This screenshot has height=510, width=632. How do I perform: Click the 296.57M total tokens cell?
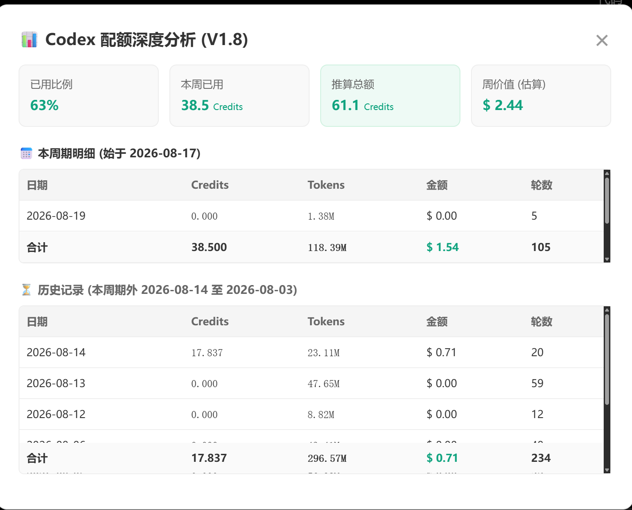pyautogui.click(x=327, y=458)
